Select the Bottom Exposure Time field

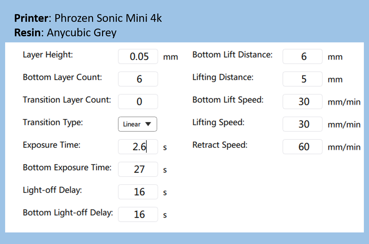(x=138, y=169)
